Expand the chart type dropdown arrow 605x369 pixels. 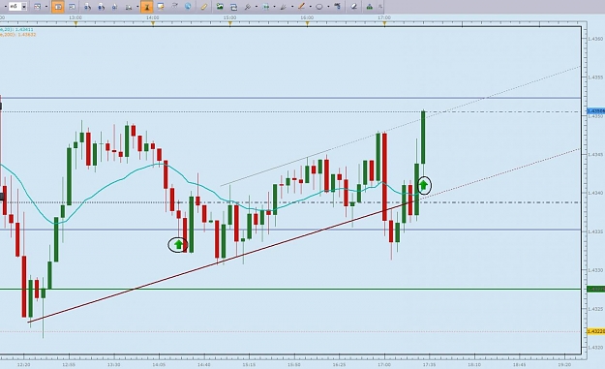46,7
